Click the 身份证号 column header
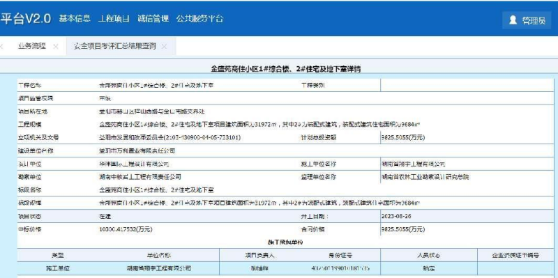 tap(340, 255)
